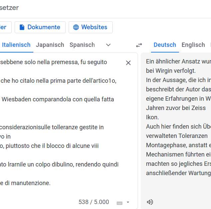Select Italienisch as source language
The height and width of the screenshot is (209, 211).
16,45
